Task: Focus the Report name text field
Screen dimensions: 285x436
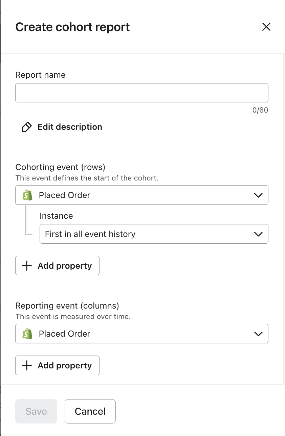Action: pyautogui.click(x=141, y=93)
